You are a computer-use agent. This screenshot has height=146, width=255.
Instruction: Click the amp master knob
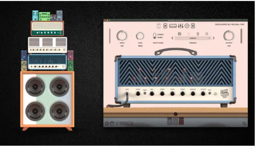[x=182, y=94]
